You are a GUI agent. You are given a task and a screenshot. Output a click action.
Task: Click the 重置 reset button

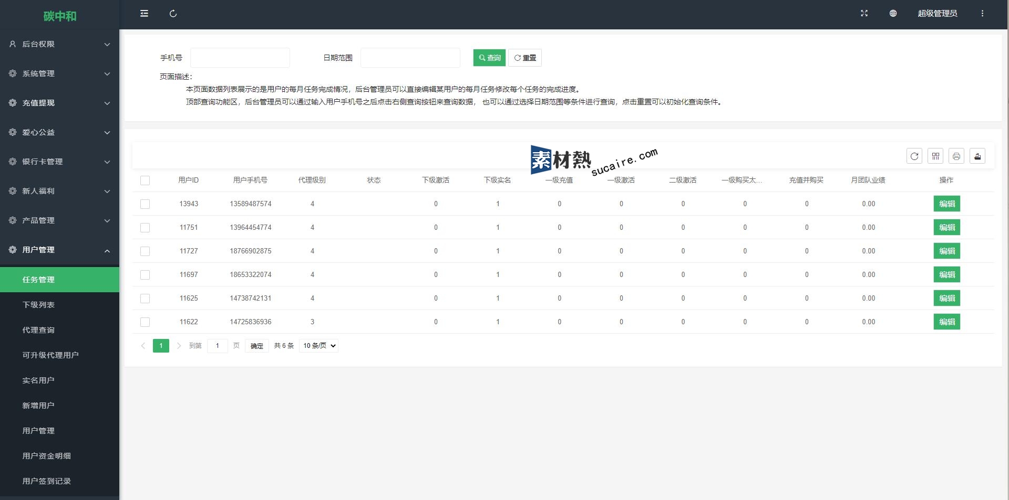[525, 58]
